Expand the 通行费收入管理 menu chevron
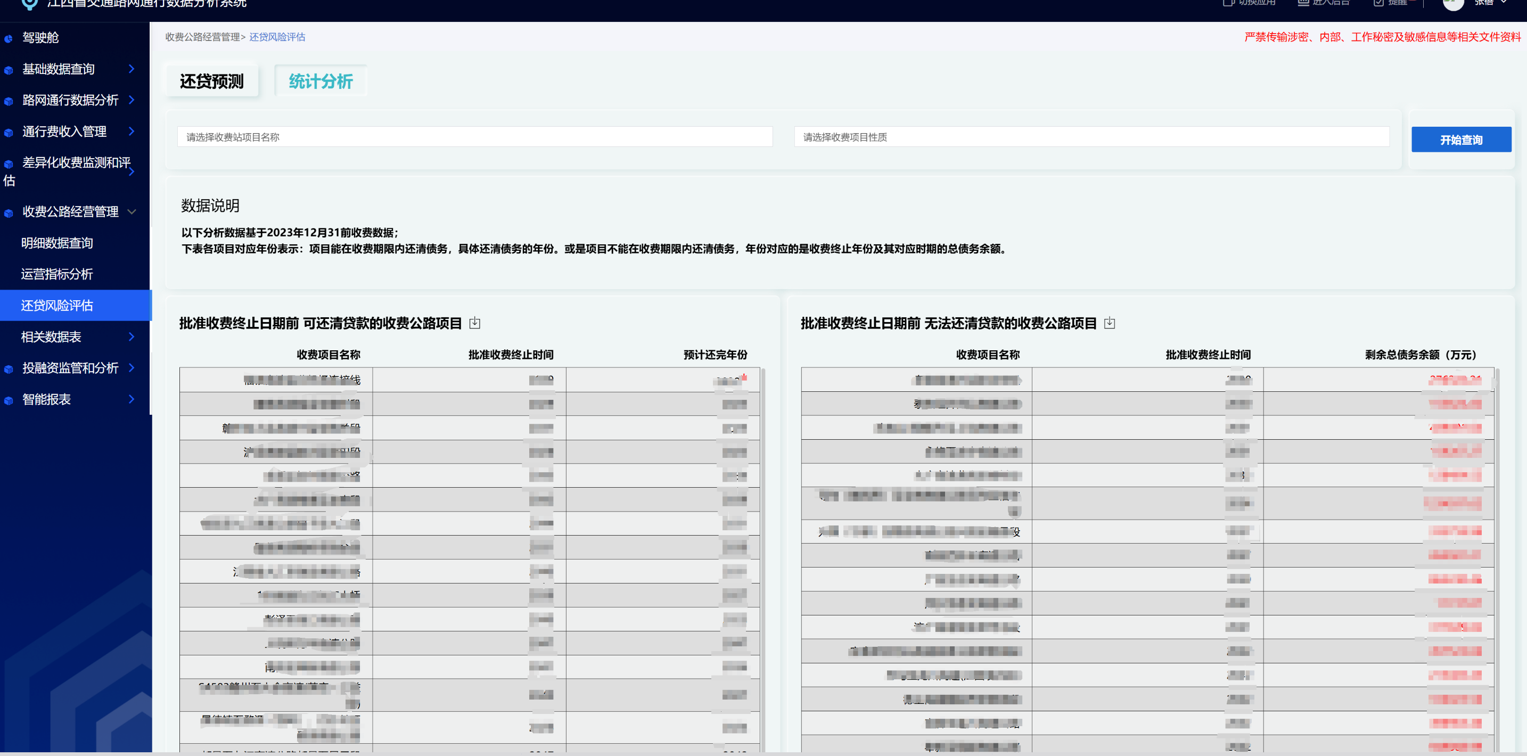Viewport: 1527px width, 756px height. (132, 131)
